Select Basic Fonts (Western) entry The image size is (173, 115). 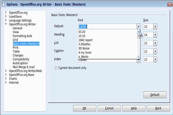click(26, 44)
